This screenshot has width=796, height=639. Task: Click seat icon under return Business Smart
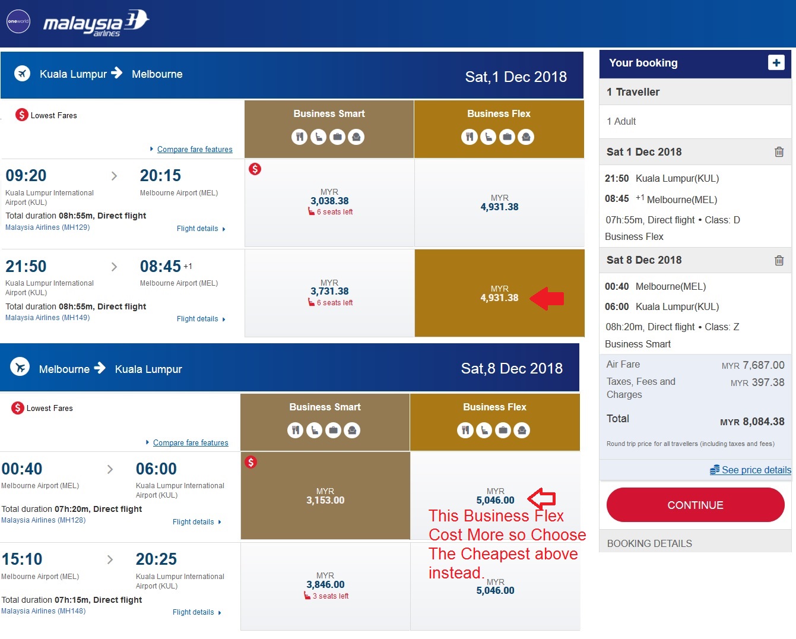(315, 430)
